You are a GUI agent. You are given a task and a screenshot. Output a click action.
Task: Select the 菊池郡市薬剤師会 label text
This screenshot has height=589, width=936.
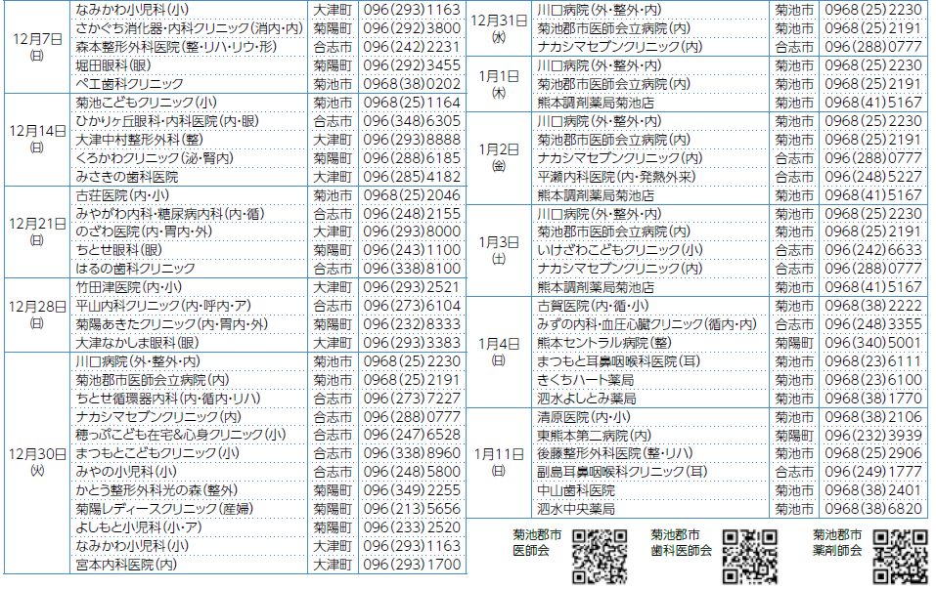coord(837,543)
